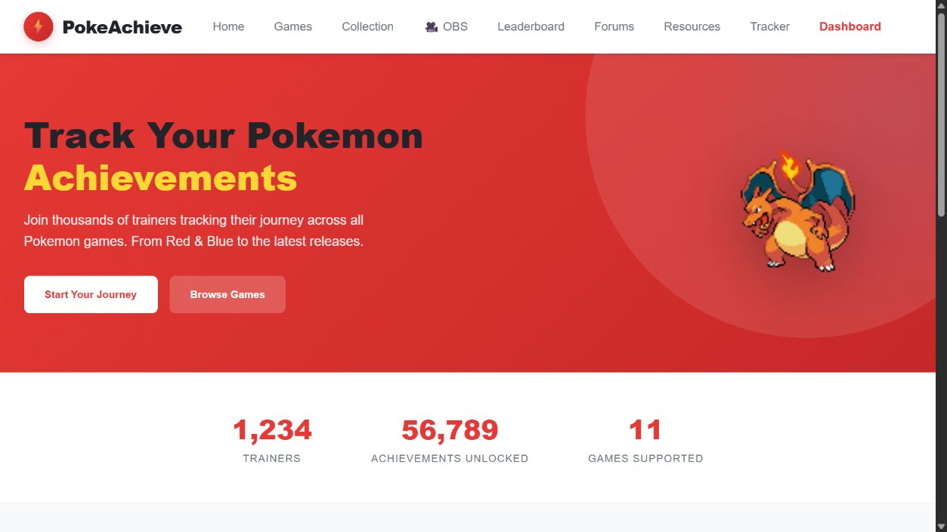This screenshot has height=532, width=947.
Task: Click the yellow Achievements heading word
Action: click(x=161, y=178)
